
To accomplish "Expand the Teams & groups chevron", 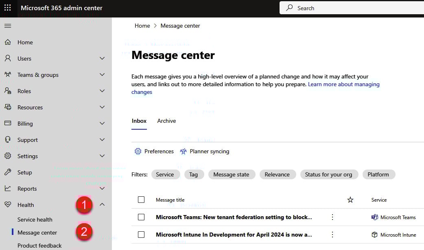I will (x=102, y=75).
